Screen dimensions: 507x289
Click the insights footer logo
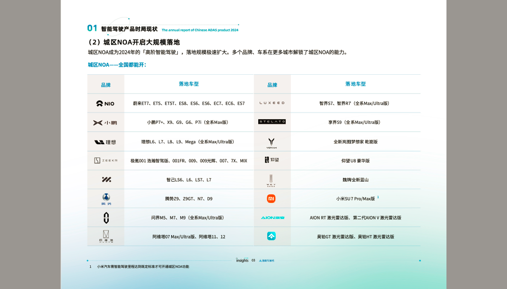coord(242,260)
